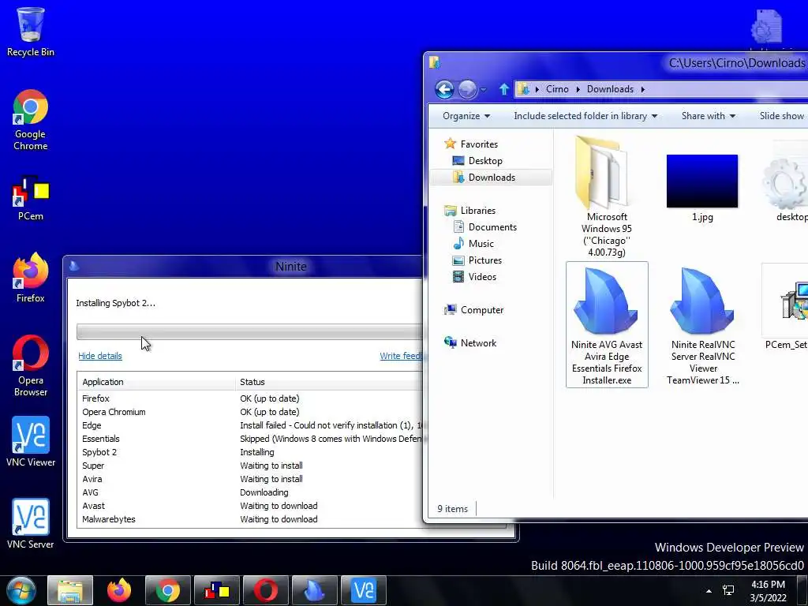This screenshot has width=808, height=606.
Task: Select the Essentials row in Ninite list
Action: tap(250, 439)
